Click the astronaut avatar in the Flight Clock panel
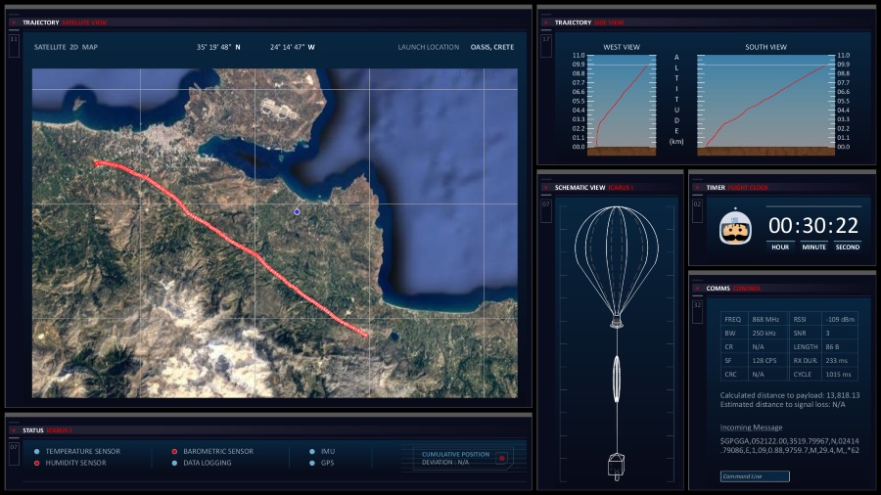The width and height of the screenshot is (881, 495). click(735, 227)
